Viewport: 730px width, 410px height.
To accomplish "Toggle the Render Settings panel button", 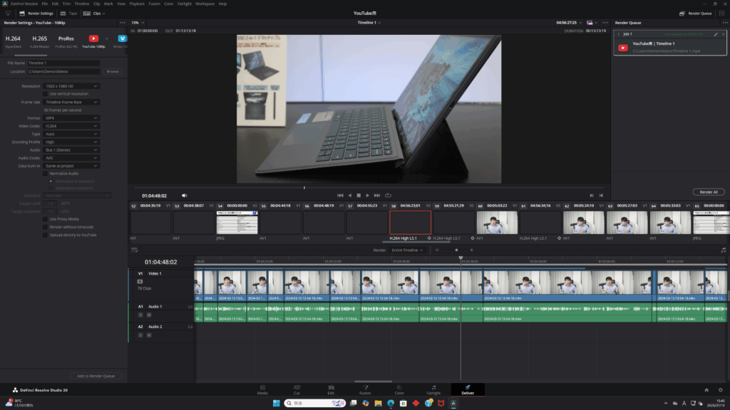I will pyautogui.click(x=36, y=14).
